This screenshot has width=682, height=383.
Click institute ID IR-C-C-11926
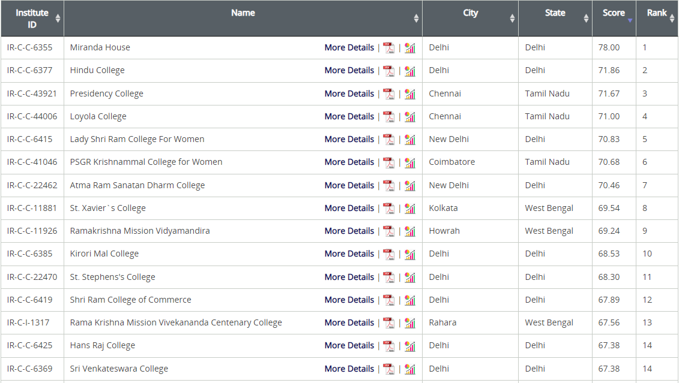(x=32, y=231)
